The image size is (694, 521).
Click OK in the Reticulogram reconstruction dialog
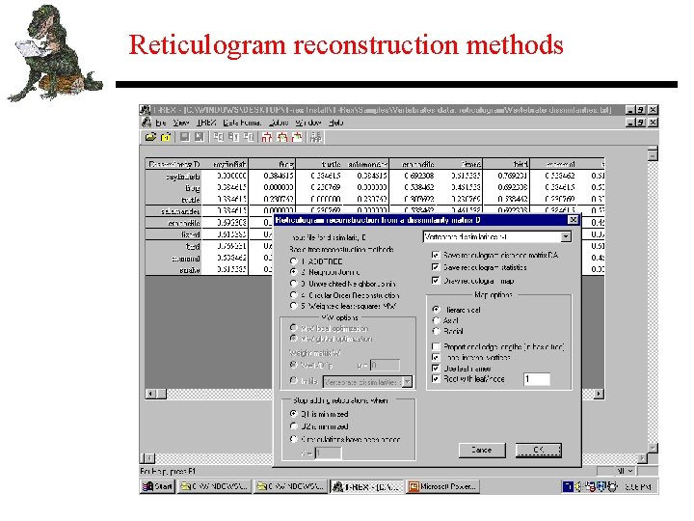pos(538,451)
